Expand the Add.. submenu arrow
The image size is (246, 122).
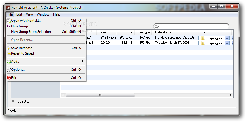click(x=82, y=61)
